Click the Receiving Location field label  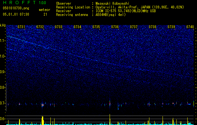(73, 7)
